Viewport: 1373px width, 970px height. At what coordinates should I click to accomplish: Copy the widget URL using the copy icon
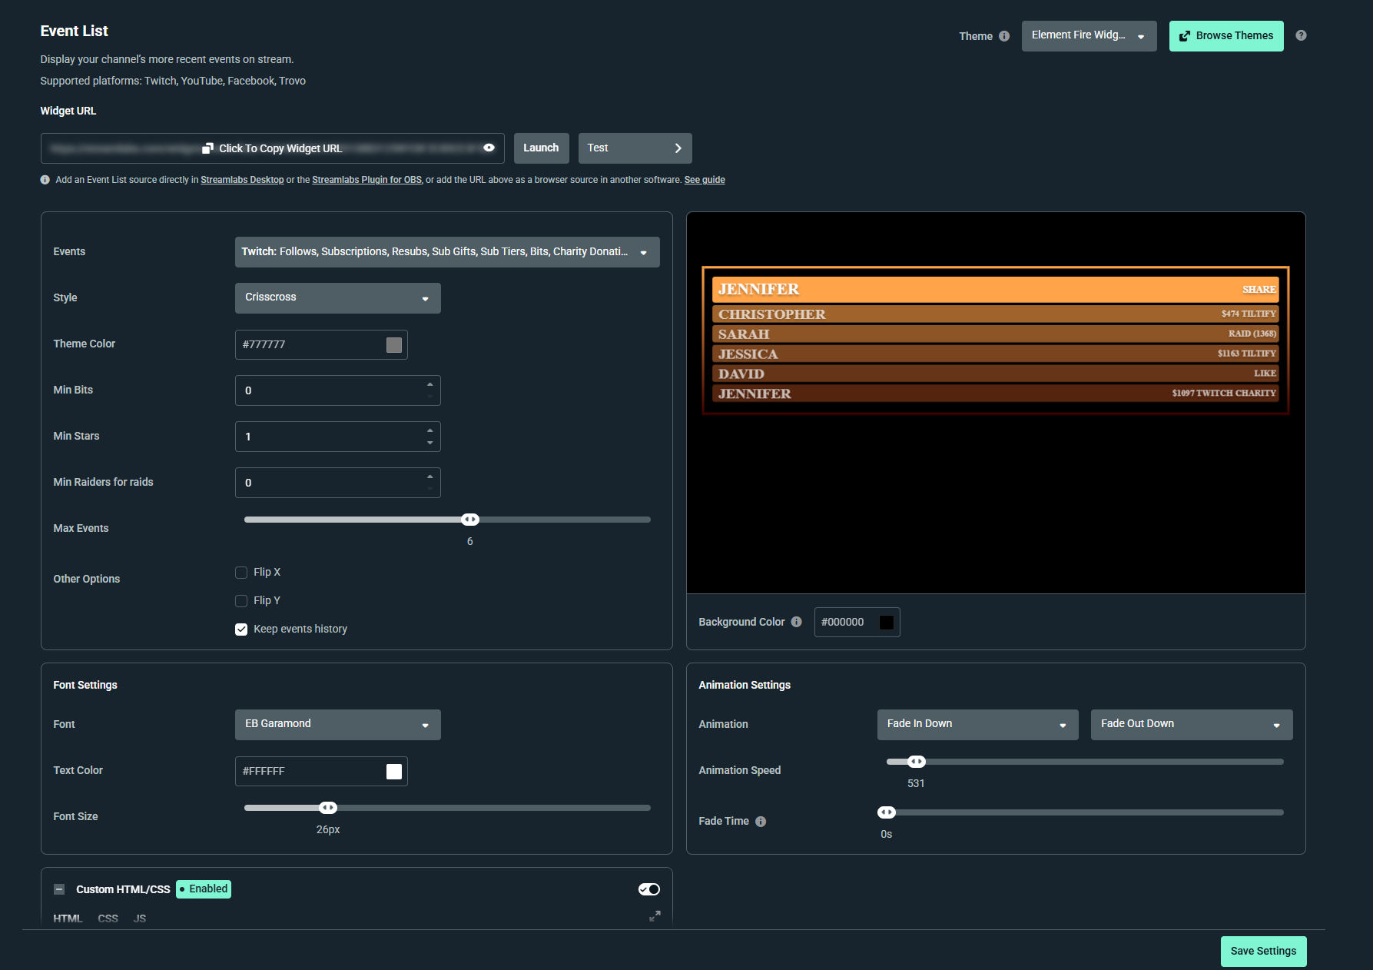[x=207, y=148]
